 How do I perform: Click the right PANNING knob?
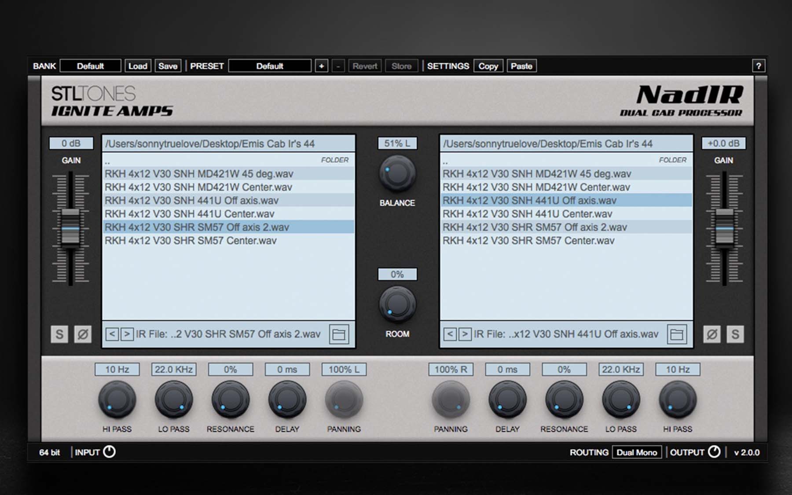[x=451, y=400]
